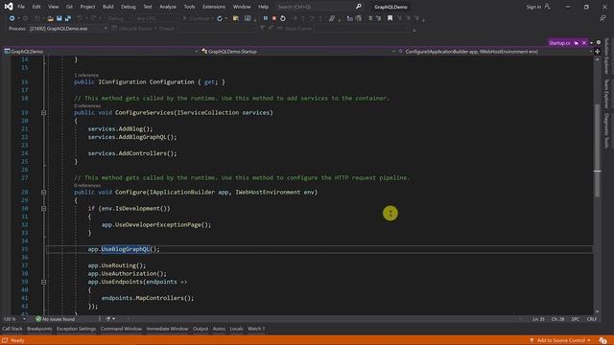Viewport: 614px width, 345px height.
Task: Click the Command Window tab
Action: tap(121, 329)
